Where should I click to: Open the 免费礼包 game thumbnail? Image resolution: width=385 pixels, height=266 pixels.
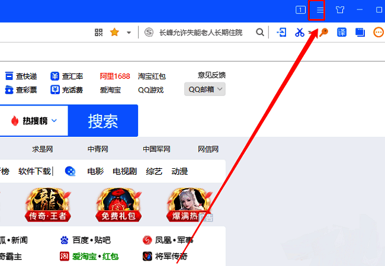click(119, 204)
